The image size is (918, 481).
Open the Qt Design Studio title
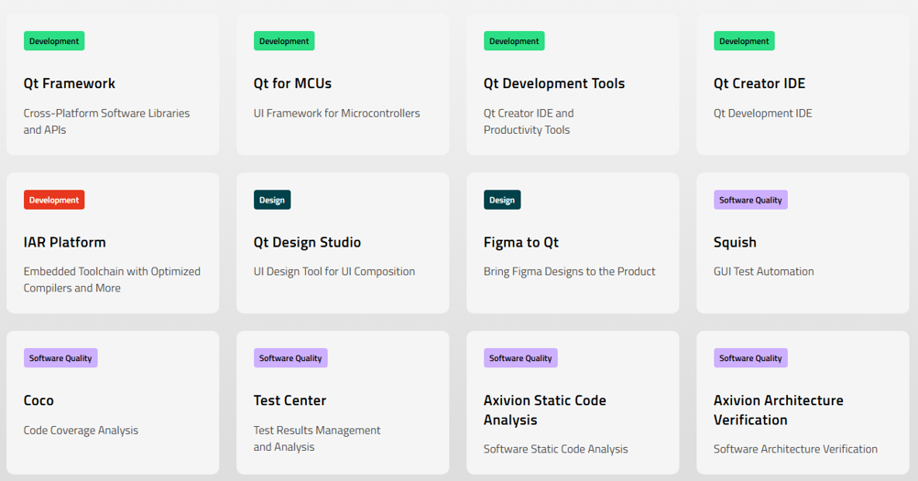(x=307, y=242)
